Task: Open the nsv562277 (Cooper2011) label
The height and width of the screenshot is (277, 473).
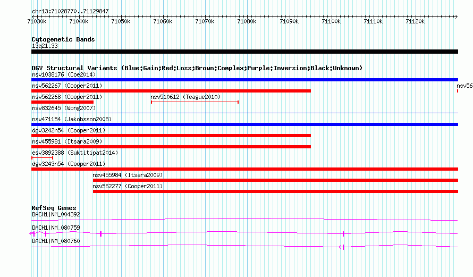Action: pos(128,186)
